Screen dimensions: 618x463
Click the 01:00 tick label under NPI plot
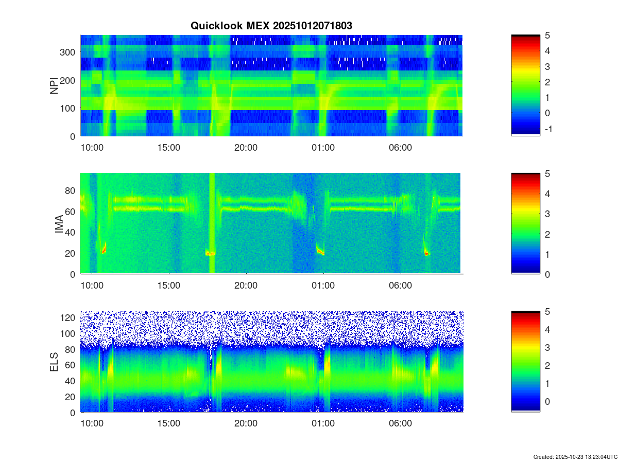323,148
